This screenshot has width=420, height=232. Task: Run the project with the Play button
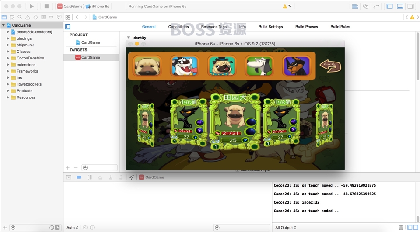tap(31, 6)
